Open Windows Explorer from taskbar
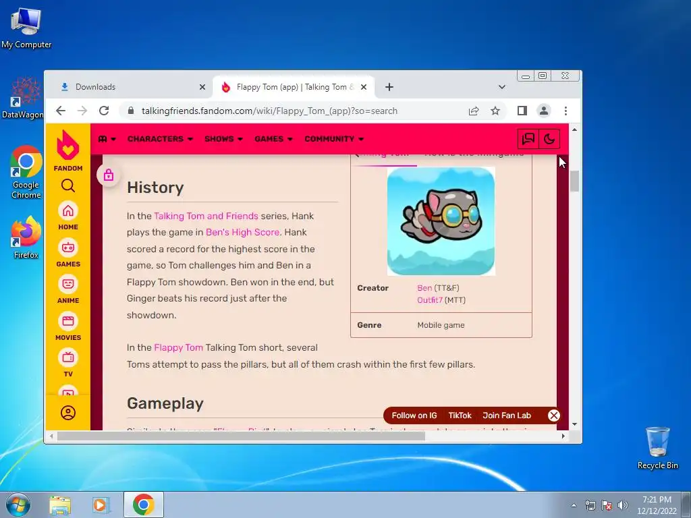This screenshot has width=691, height=518. click(x=60, y=505)
